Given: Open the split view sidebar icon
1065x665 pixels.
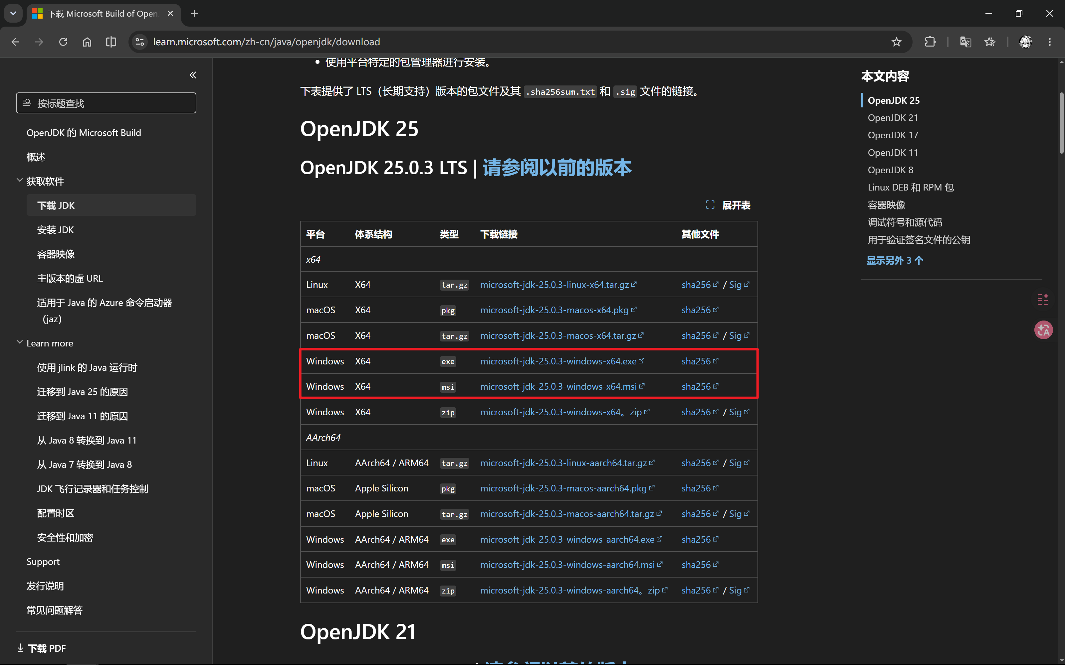Looking at the screenshot, I should tap(111, 42).
